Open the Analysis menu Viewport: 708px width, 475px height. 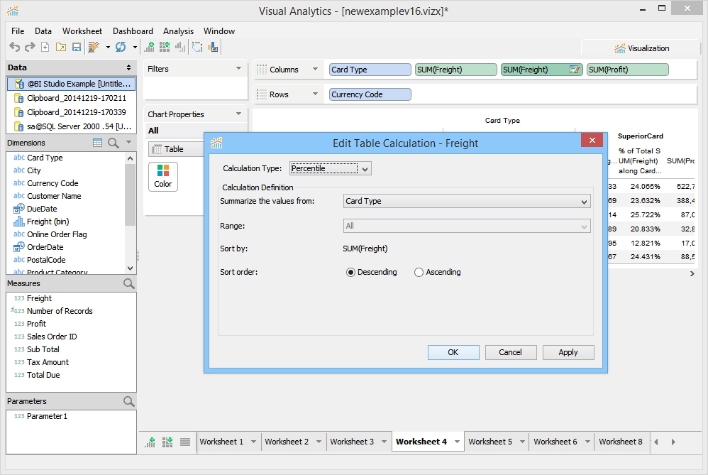coord(178,31)
